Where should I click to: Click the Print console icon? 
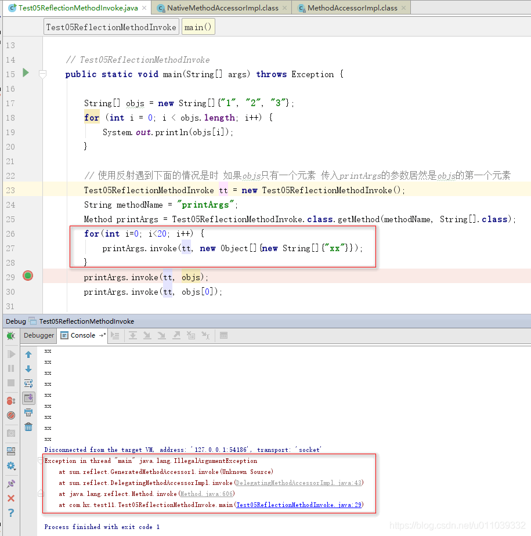coord(28,412)
